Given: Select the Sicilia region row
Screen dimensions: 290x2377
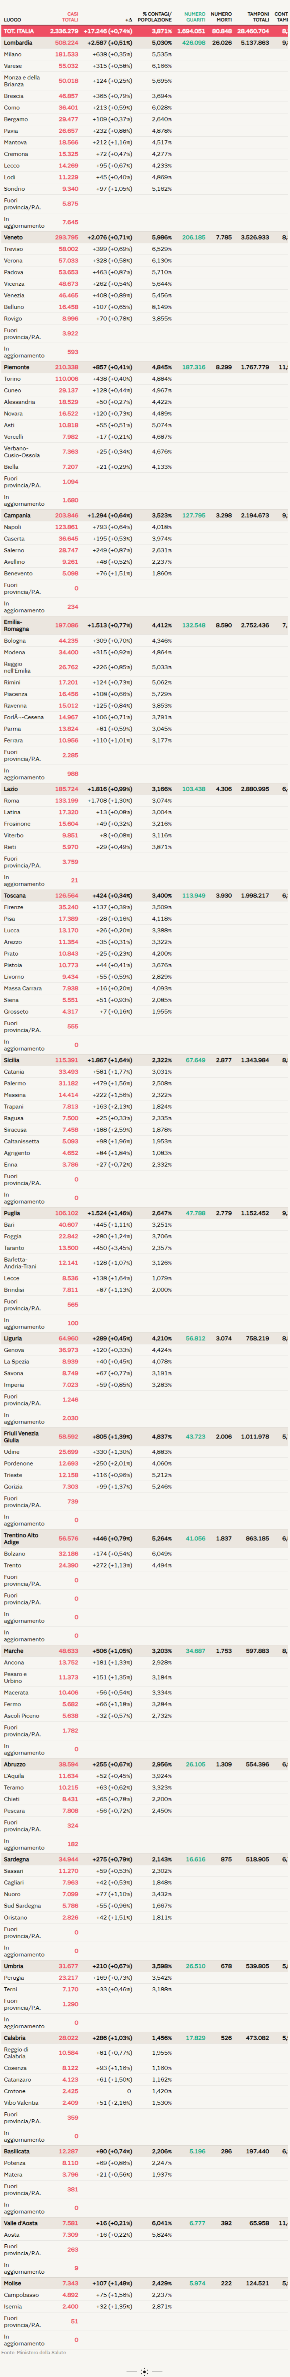Looking at the screenshot, I should coord(144,1060).
